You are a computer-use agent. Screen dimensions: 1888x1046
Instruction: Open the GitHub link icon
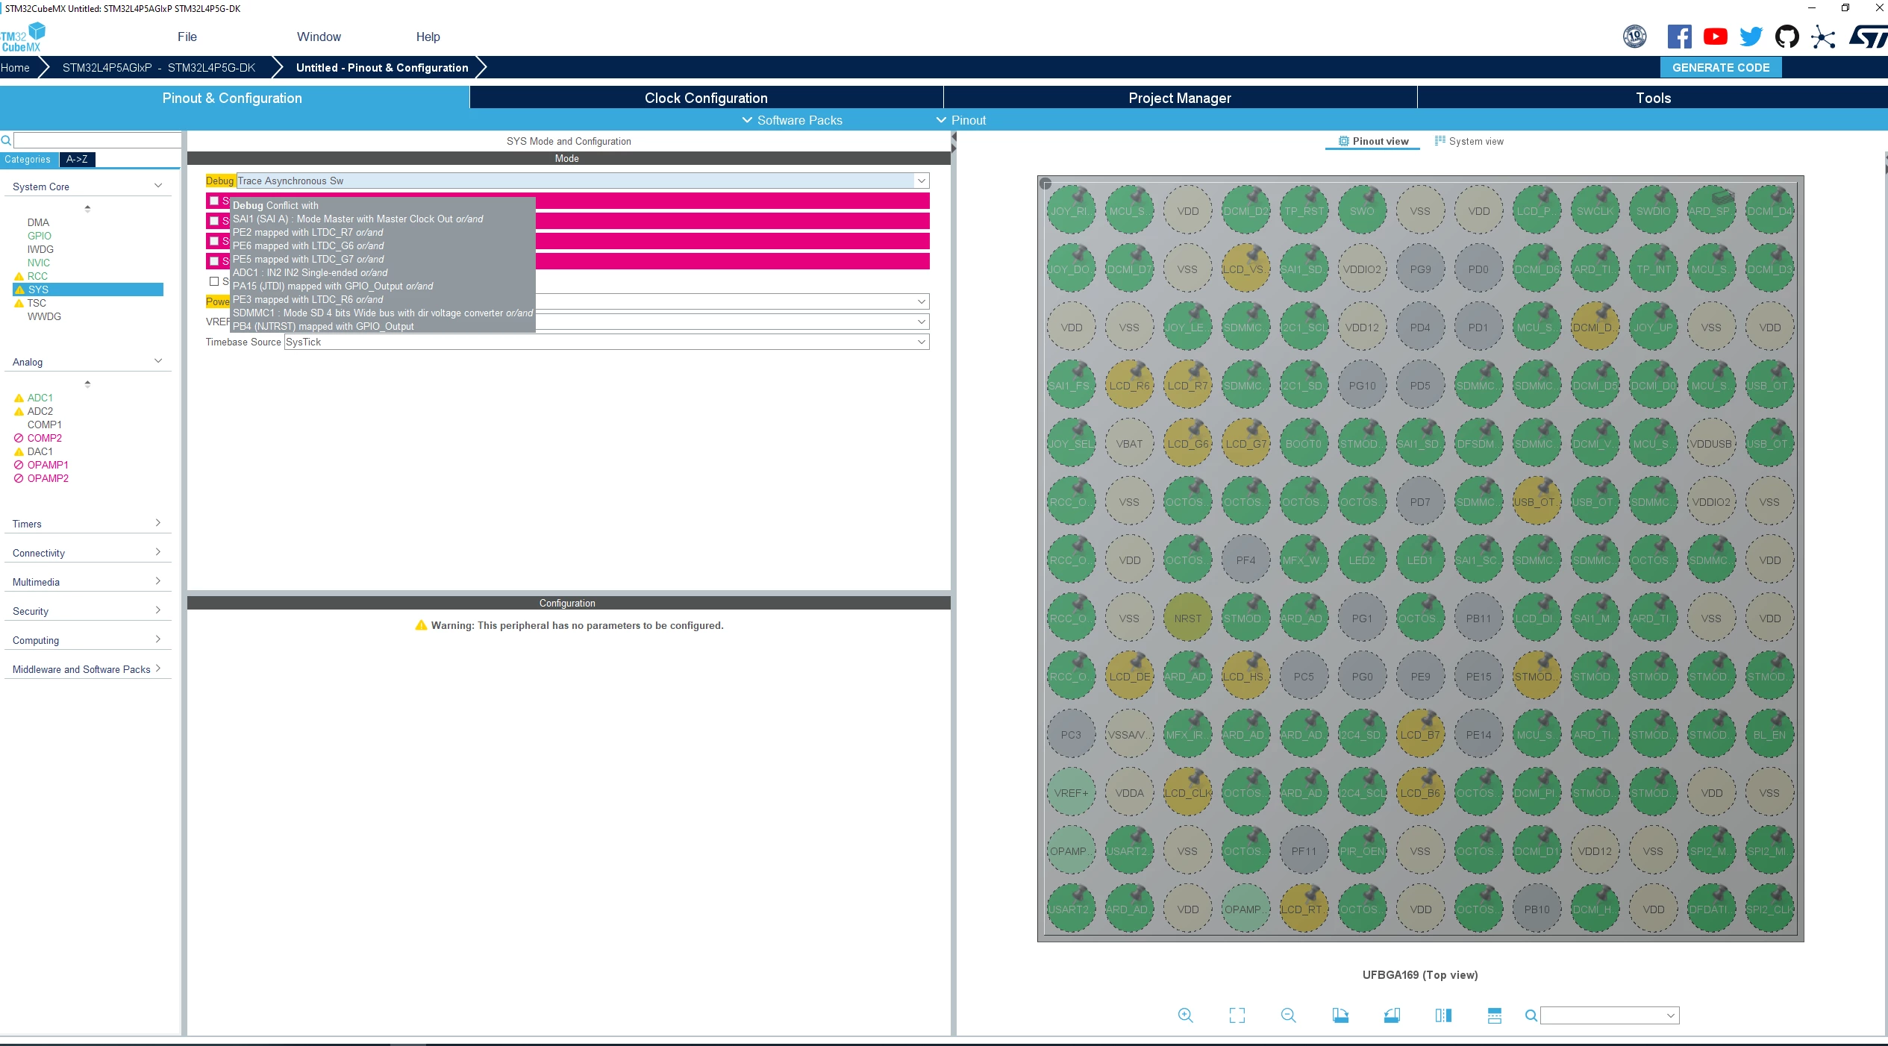point(1787,37)
